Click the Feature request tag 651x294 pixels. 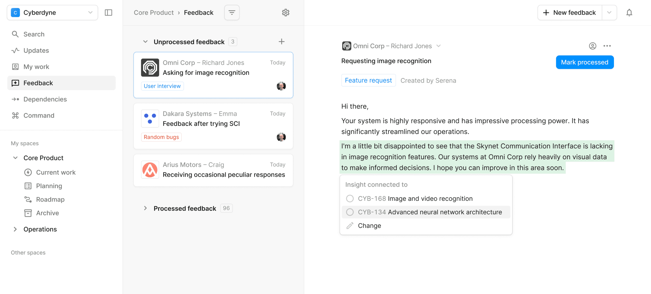[368, 80]
